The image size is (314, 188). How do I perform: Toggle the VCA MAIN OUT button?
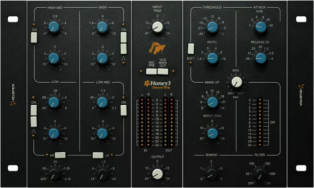tap(163, 71)
